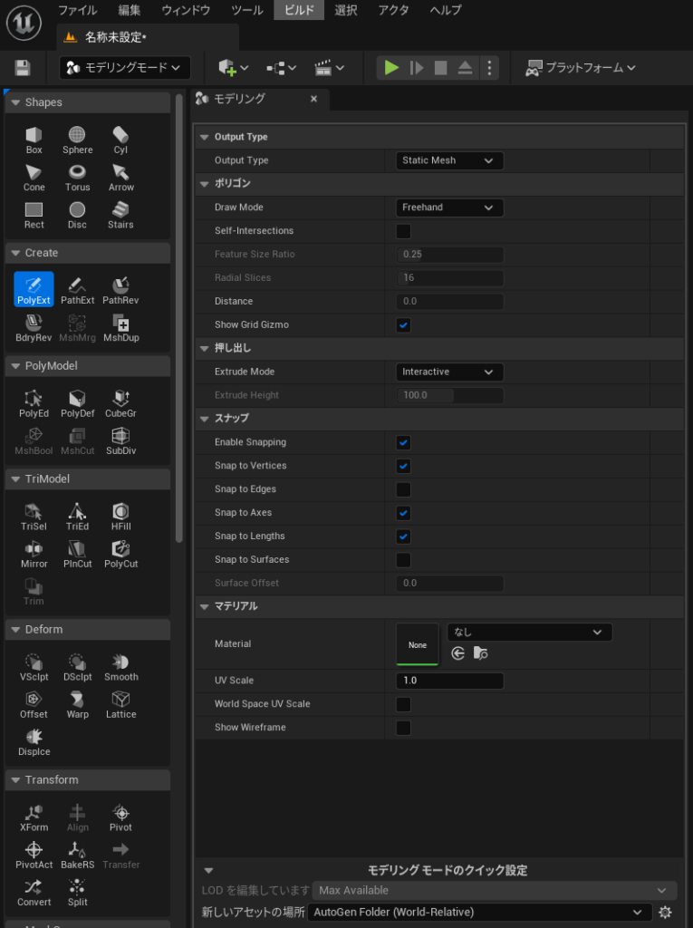Enable Snap to Edges checkbox

coord(403,489)
